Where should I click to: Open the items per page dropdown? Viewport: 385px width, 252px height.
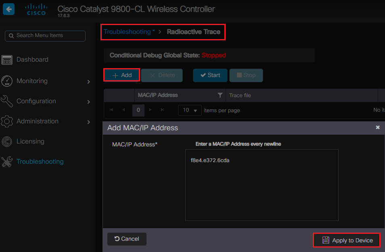click(x=190, y=110)
